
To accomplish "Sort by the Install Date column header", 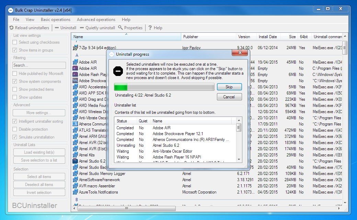I will pyautogui.click(x=267, y=37).
